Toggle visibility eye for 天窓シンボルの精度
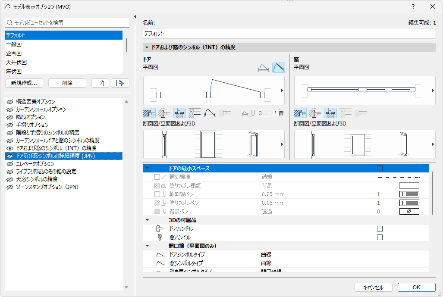Viewport: 443px width, 297px height. tap(10, 179)
